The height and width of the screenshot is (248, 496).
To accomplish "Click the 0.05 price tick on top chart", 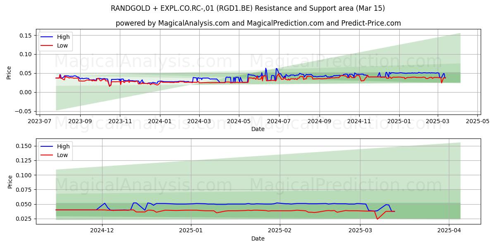I will pyautogui.click(x=26, y=74).
